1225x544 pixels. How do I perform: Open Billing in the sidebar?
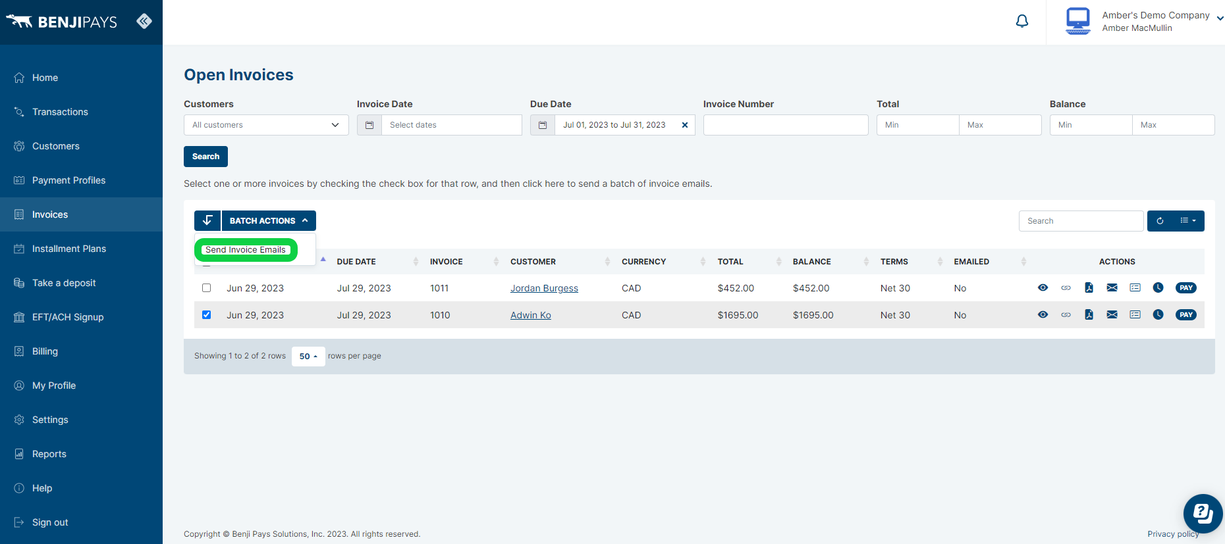click(81, 351)
